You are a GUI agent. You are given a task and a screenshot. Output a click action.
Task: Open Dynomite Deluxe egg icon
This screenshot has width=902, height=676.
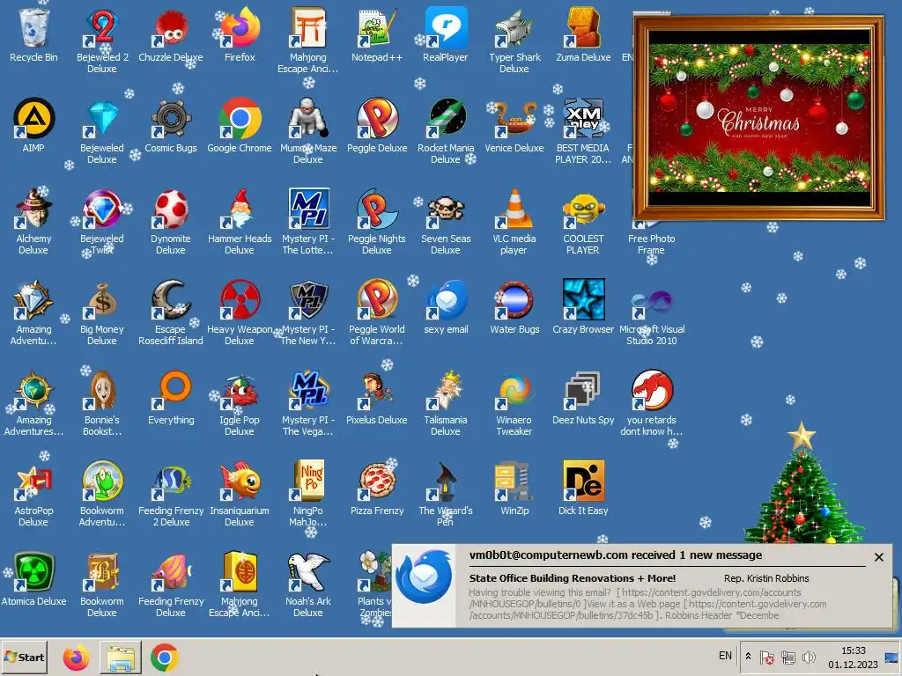click(171, 221)
